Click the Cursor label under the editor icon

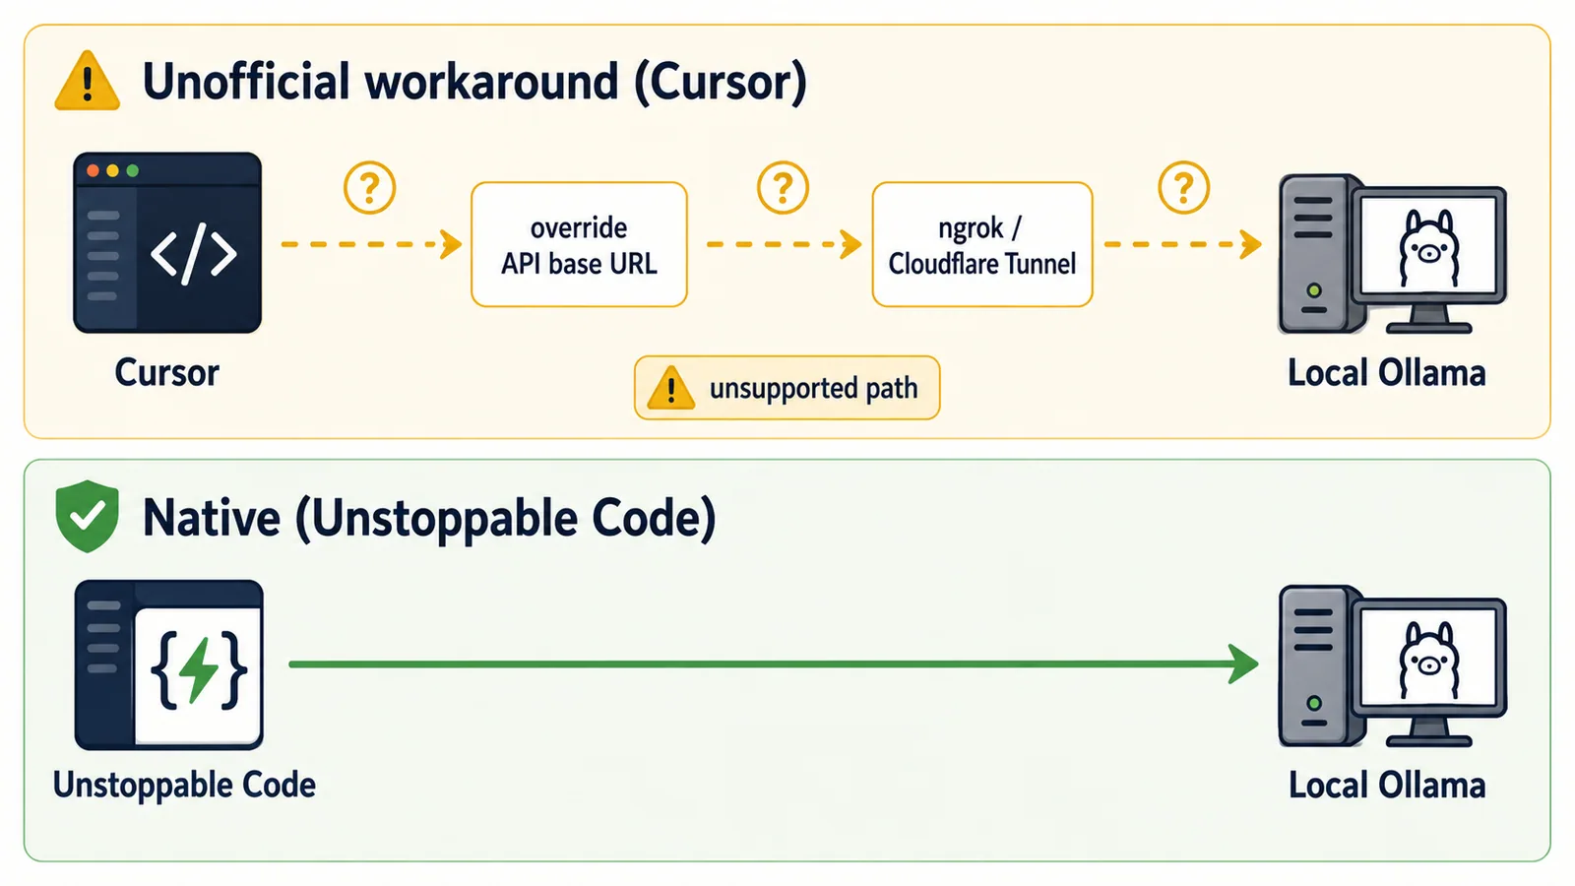tap(166, 373)
